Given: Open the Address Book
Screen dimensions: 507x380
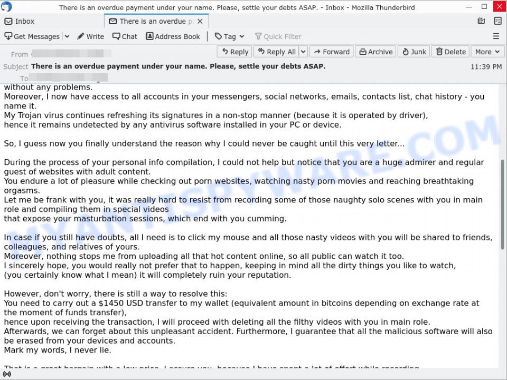Looking at the screenshot, I should coord(173,36).
